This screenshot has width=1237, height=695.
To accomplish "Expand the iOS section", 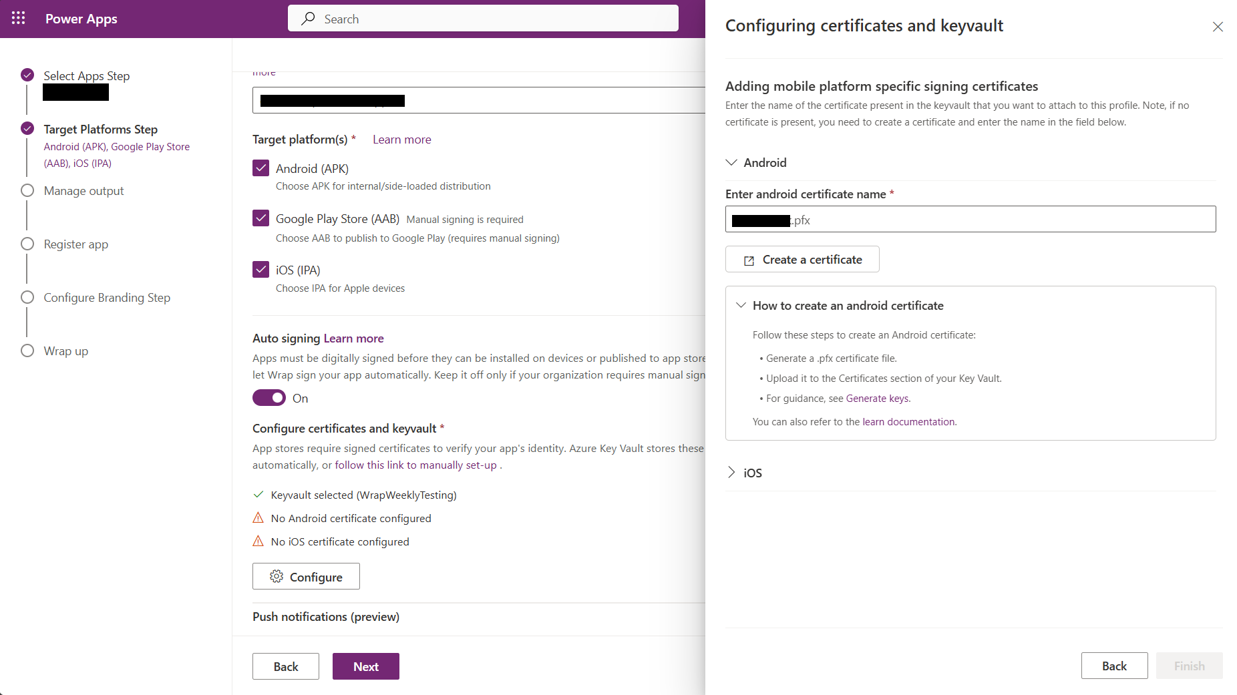I will click(732, 473).
